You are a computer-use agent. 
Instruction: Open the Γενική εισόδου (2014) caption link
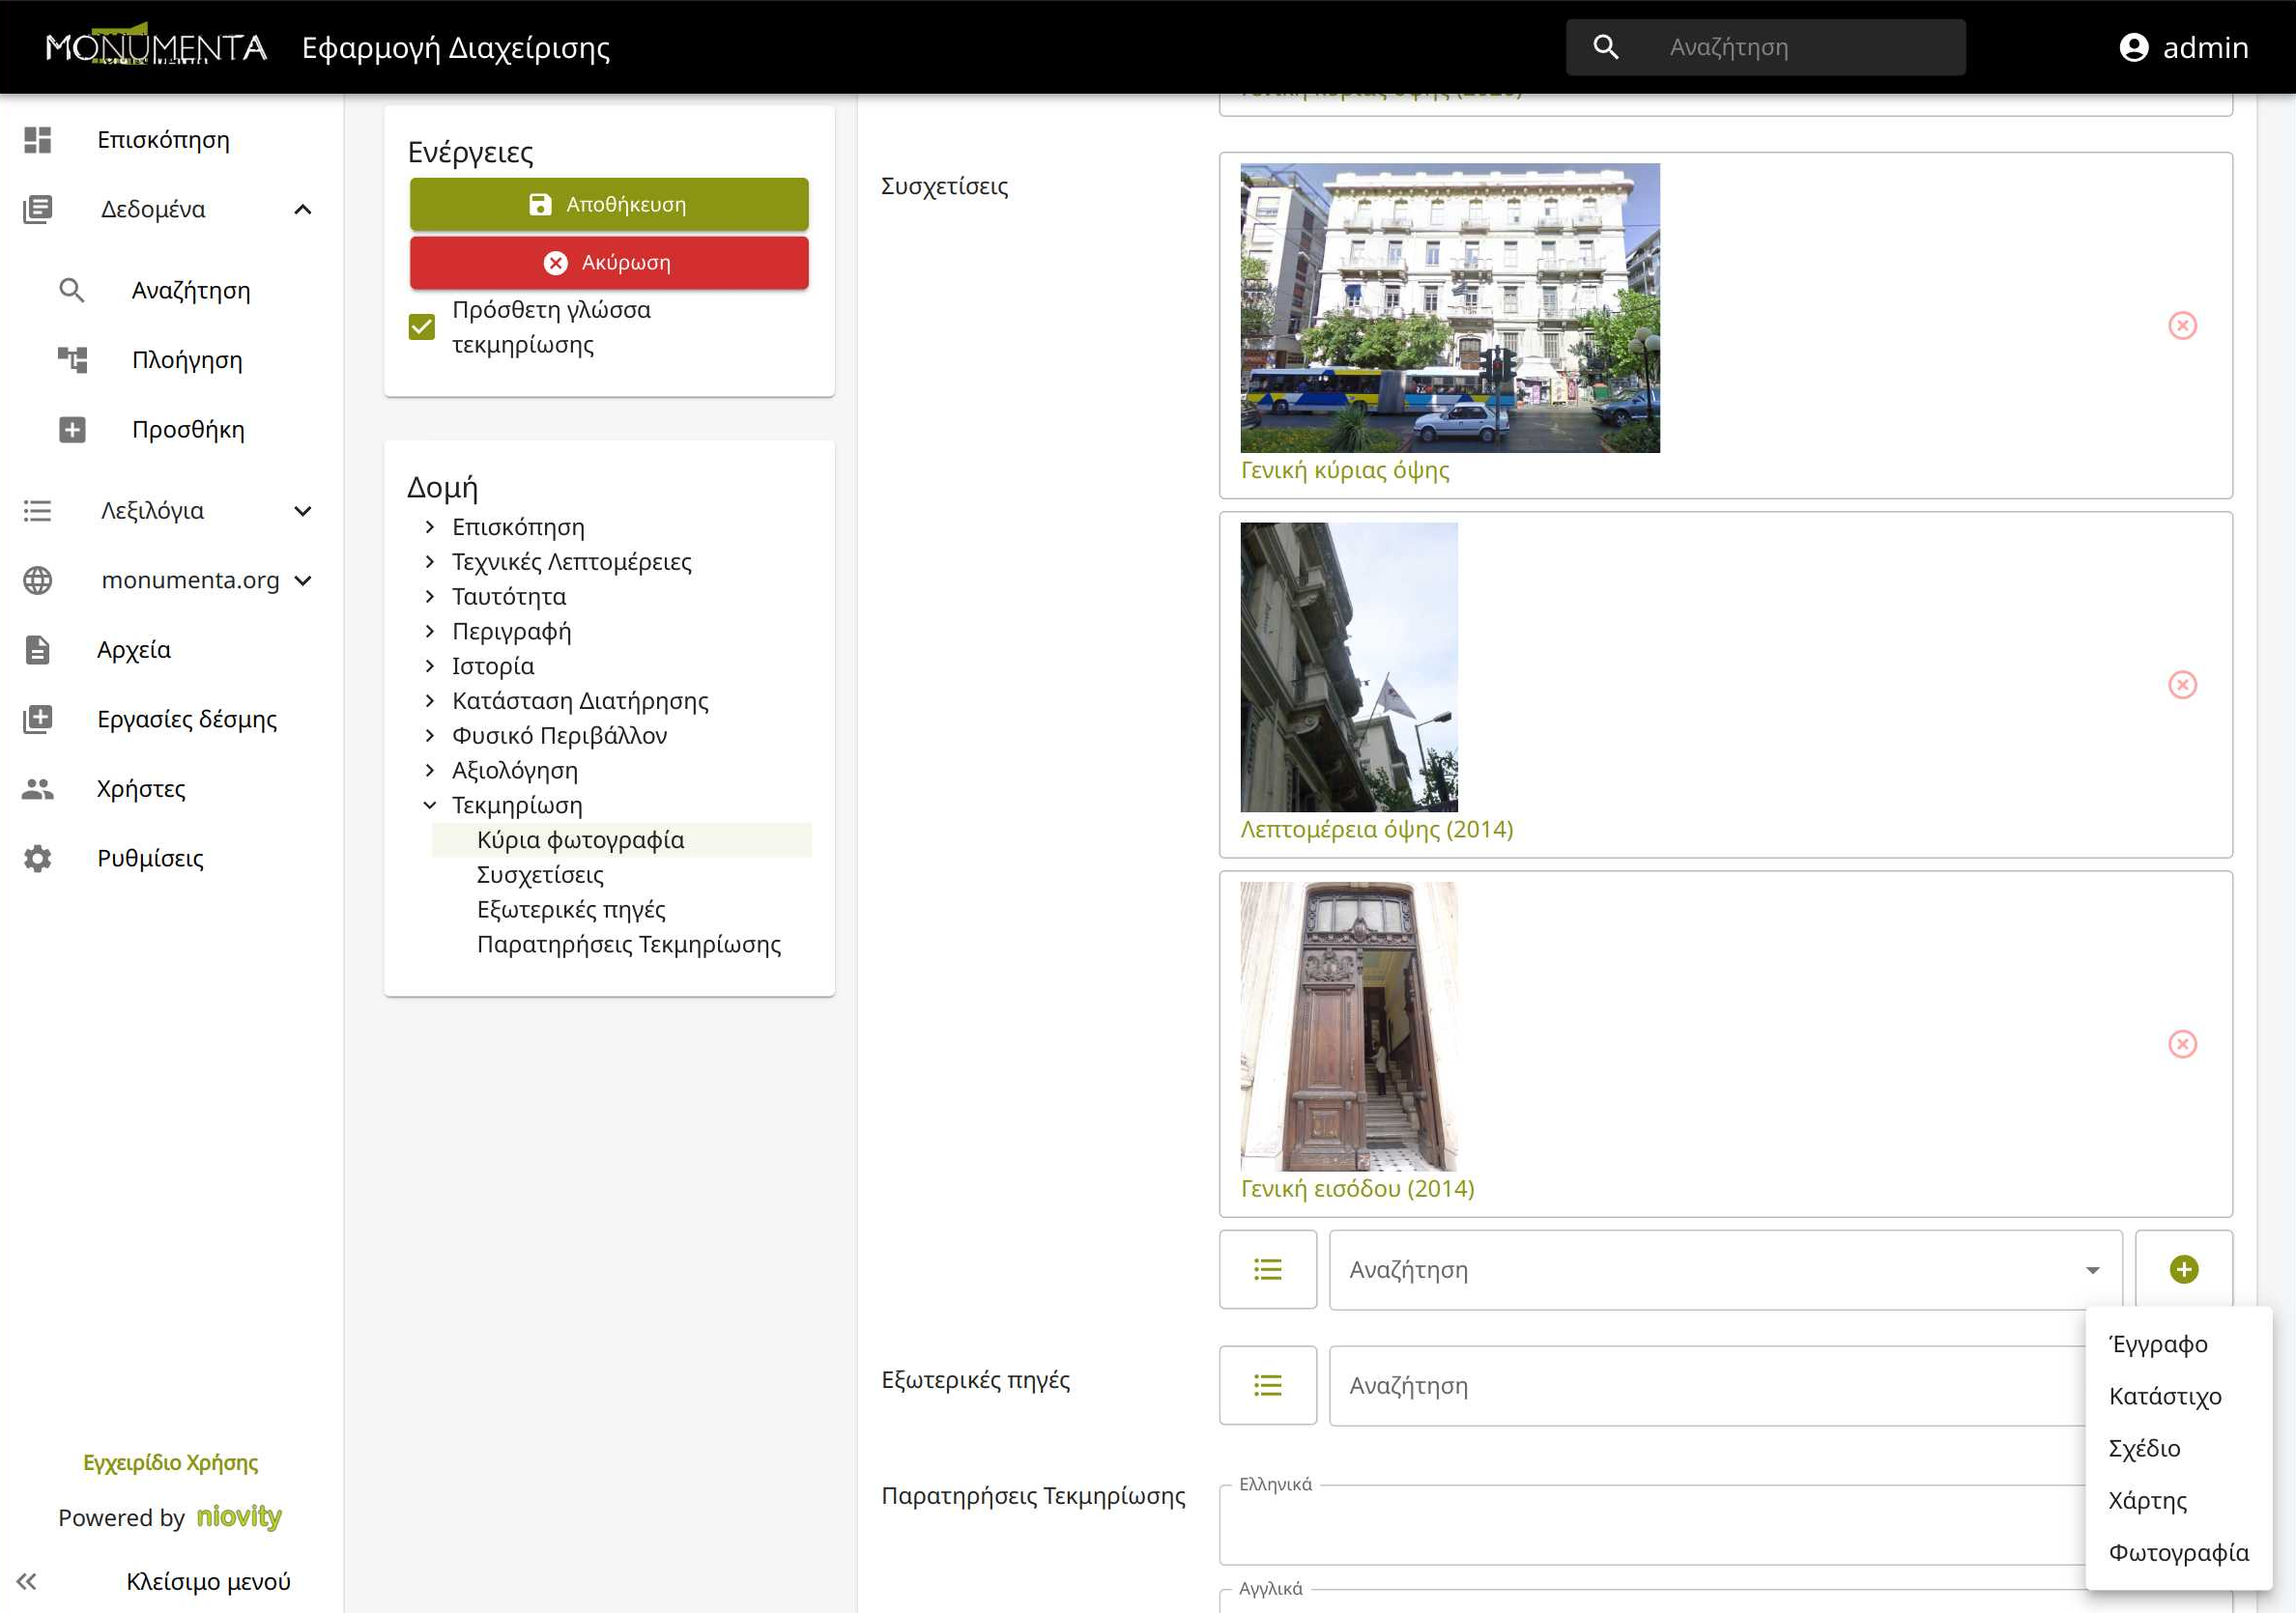pyautogui.click(x=1357, y=1188)
